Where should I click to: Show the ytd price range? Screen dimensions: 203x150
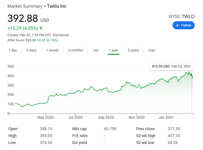click(x=96, y=50)
